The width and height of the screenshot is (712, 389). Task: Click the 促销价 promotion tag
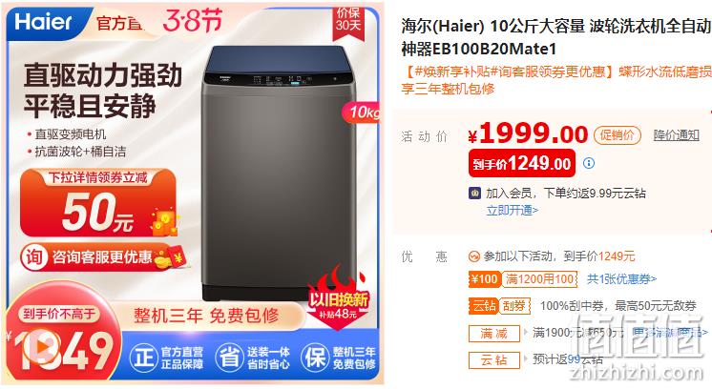point(618,135)
